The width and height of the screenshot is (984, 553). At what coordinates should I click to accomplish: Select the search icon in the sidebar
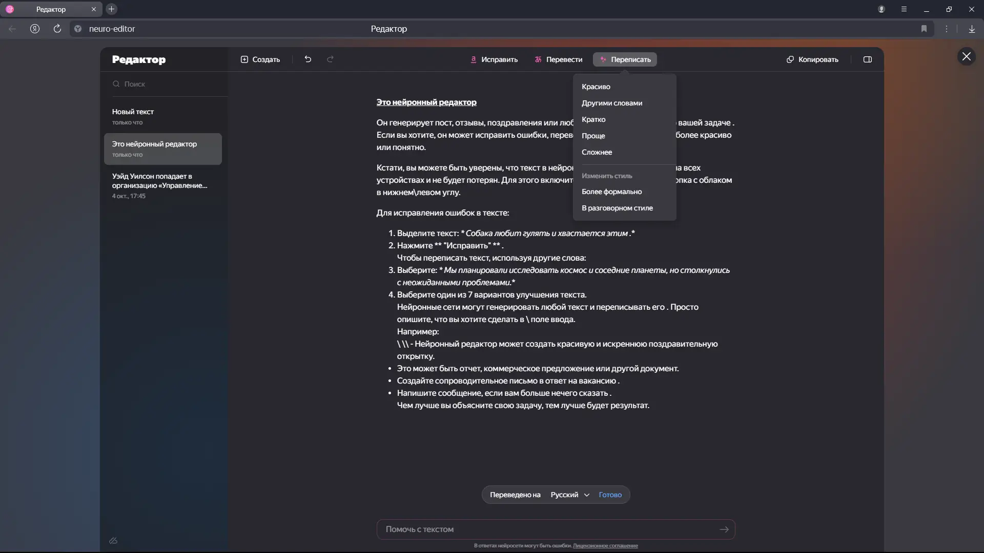(x=116, y=84)
